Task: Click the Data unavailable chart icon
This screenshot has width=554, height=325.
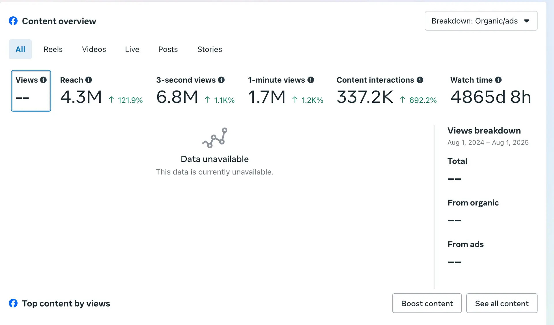Action: coord(215,138)
